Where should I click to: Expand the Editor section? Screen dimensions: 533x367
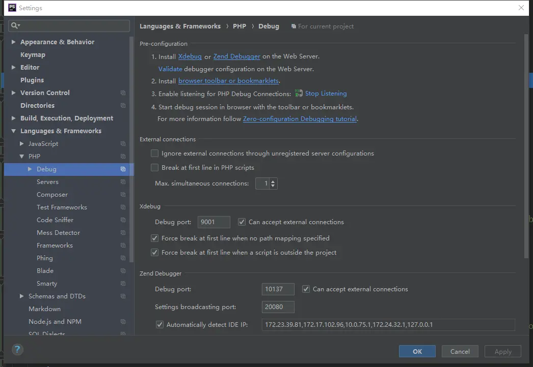(14, 67)
